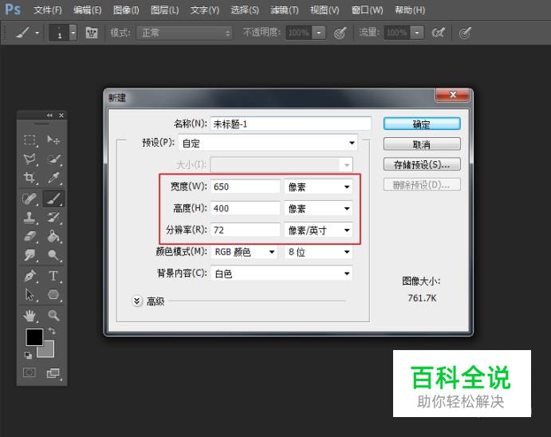This screenshot has width=551, height=437.
Task: Open the 文字(Y) menu
Action: click(204, 10)
